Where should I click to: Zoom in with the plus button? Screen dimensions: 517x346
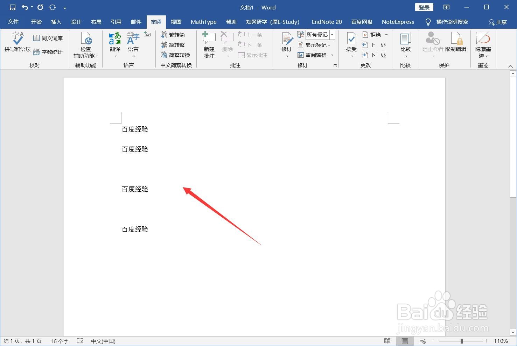click(487, 341)
